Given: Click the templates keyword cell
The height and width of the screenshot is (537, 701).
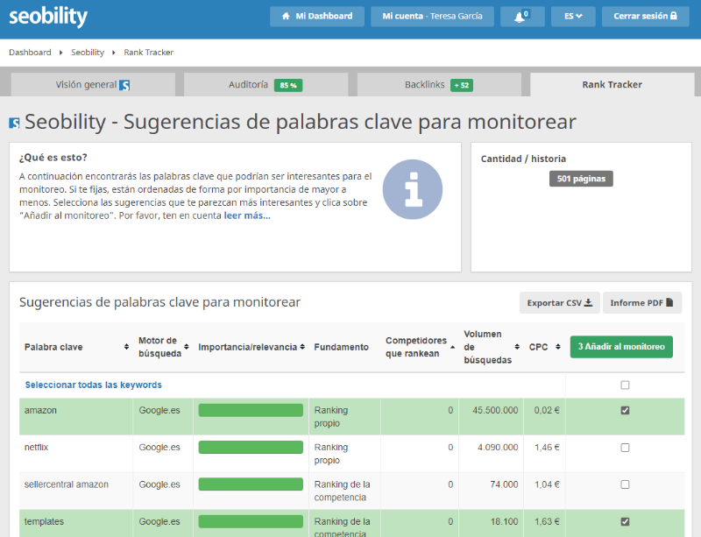Looking at the screenshot, I should pyautogui.click(x=76, y=524).
